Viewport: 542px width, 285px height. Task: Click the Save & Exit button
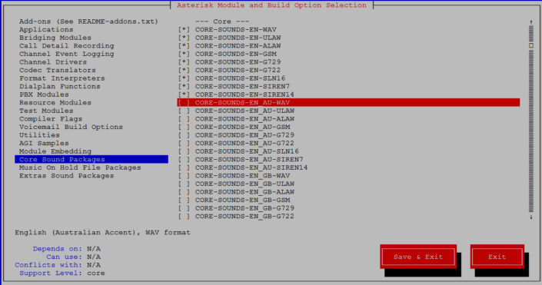click(x=418, y=257)
